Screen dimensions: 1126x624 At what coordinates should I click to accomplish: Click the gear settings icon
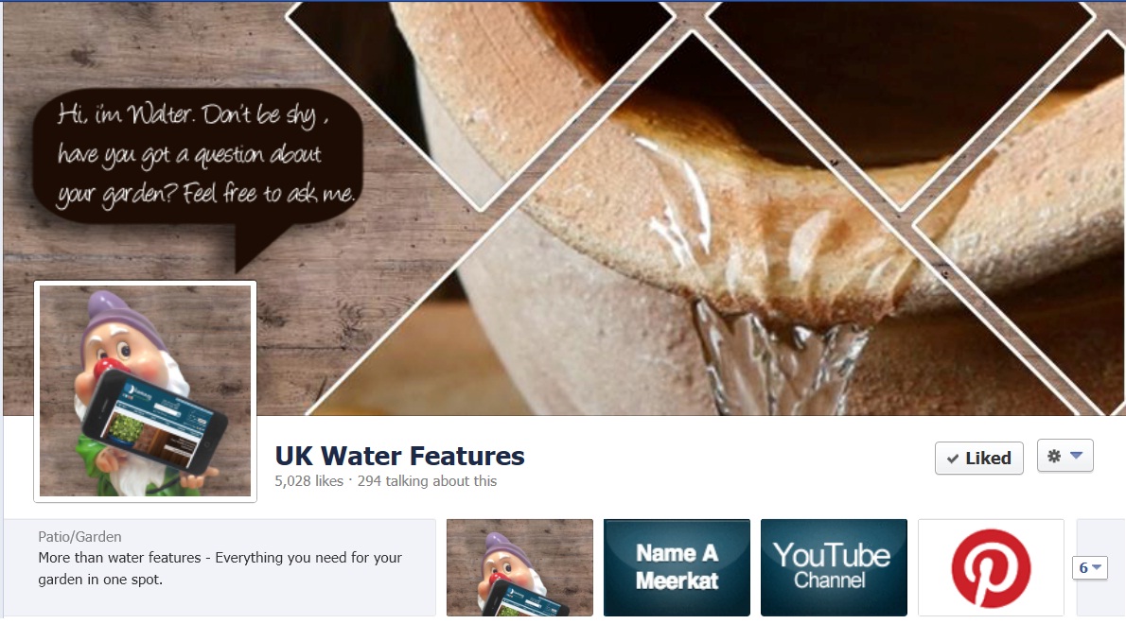tap(1054, 456)
